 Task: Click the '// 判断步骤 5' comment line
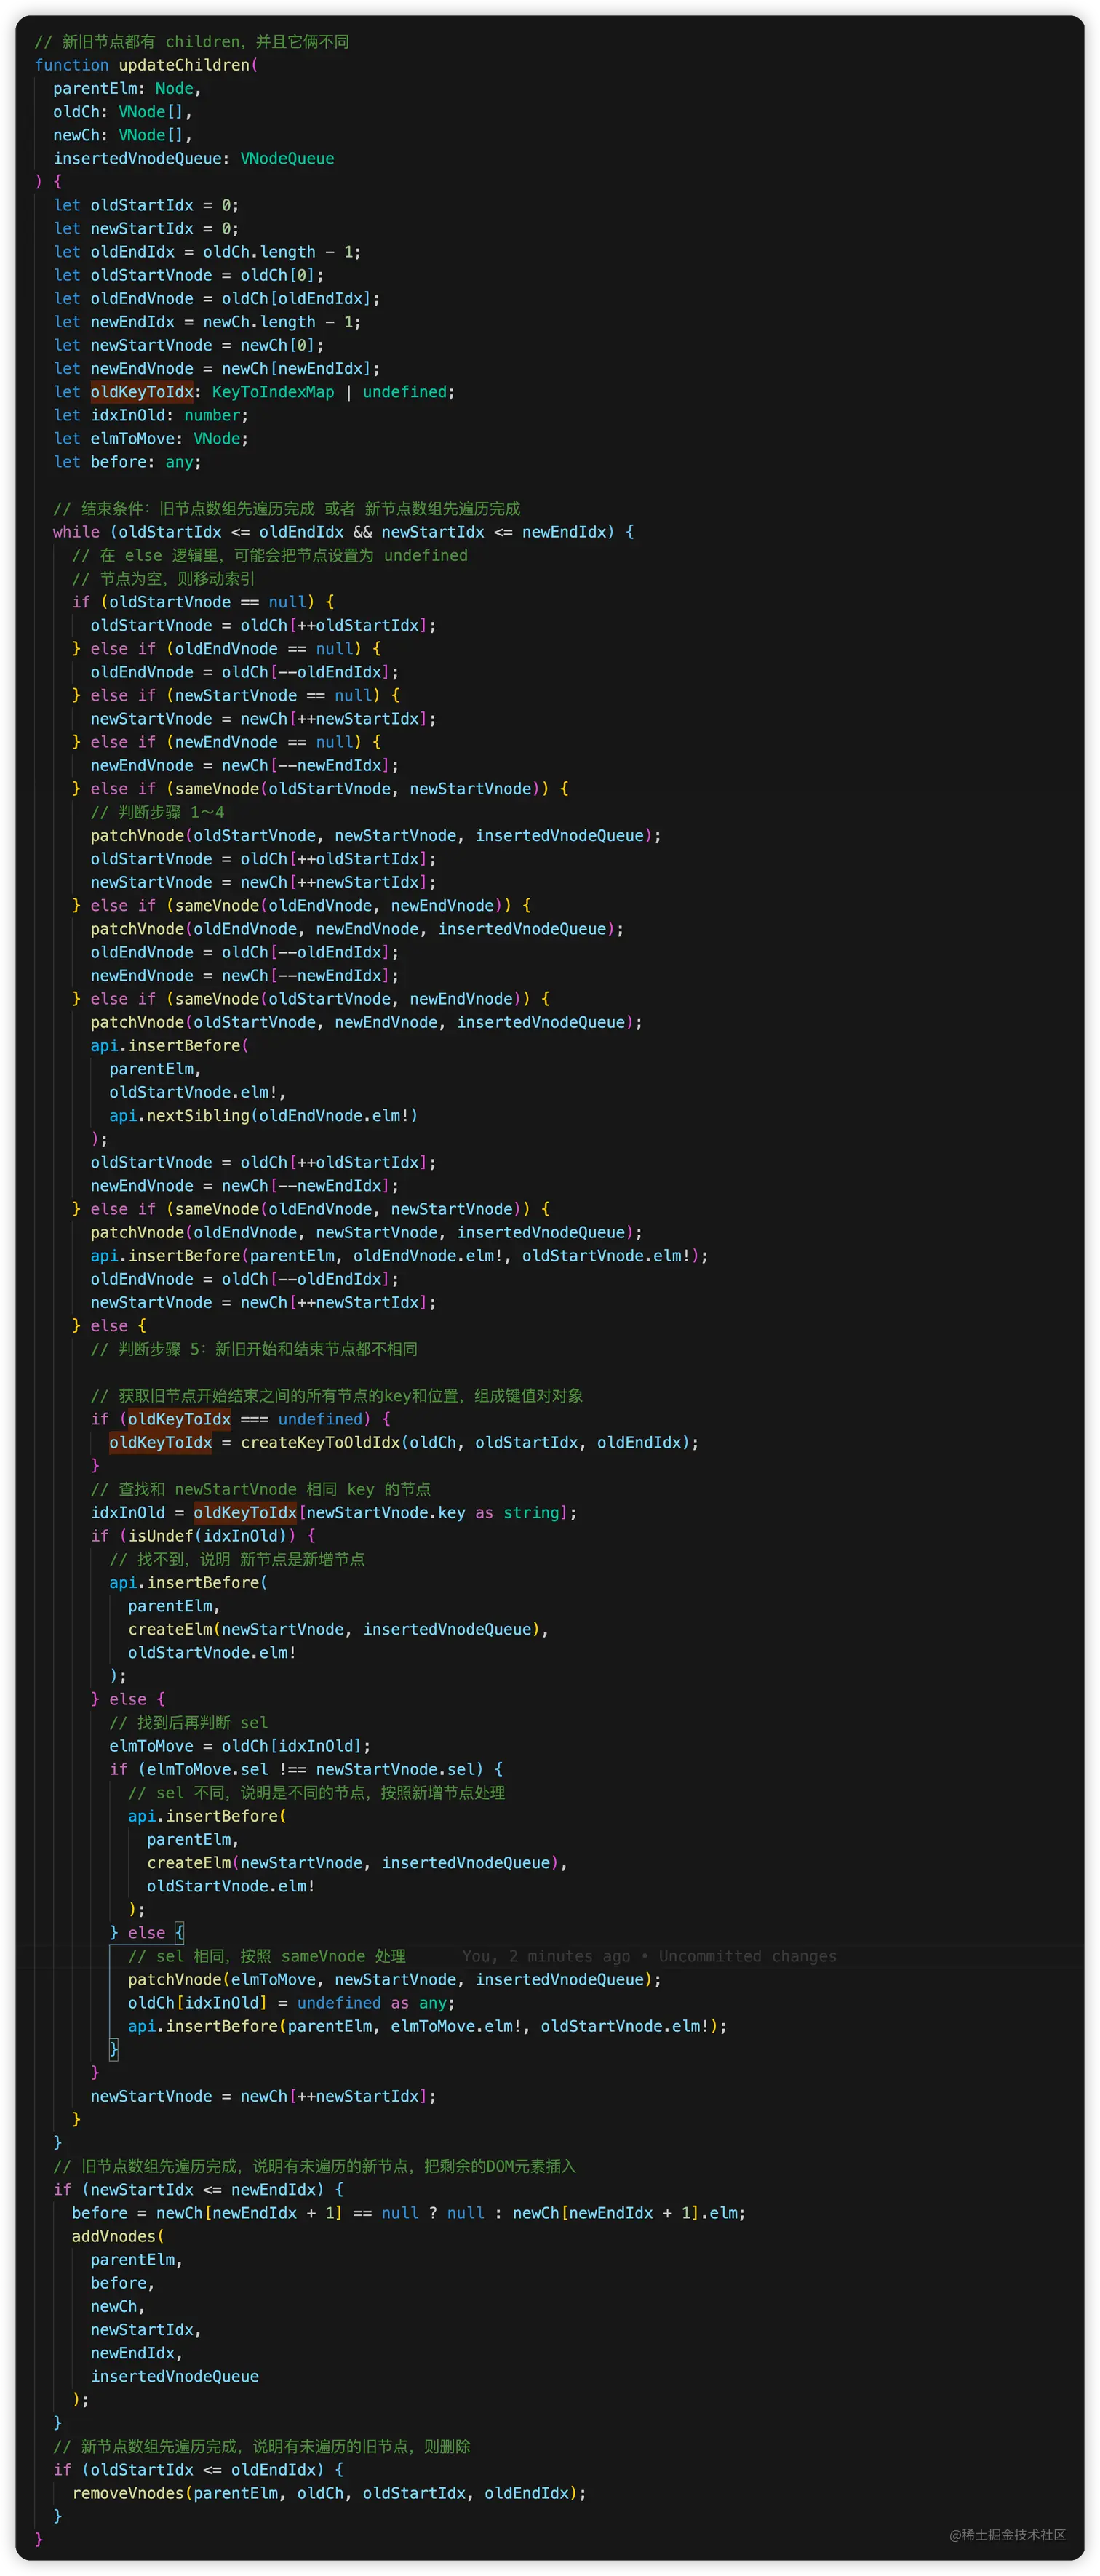click(254, 1349)
